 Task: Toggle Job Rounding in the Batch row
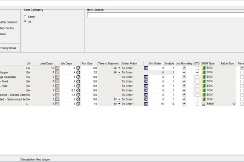pos(184,104)
